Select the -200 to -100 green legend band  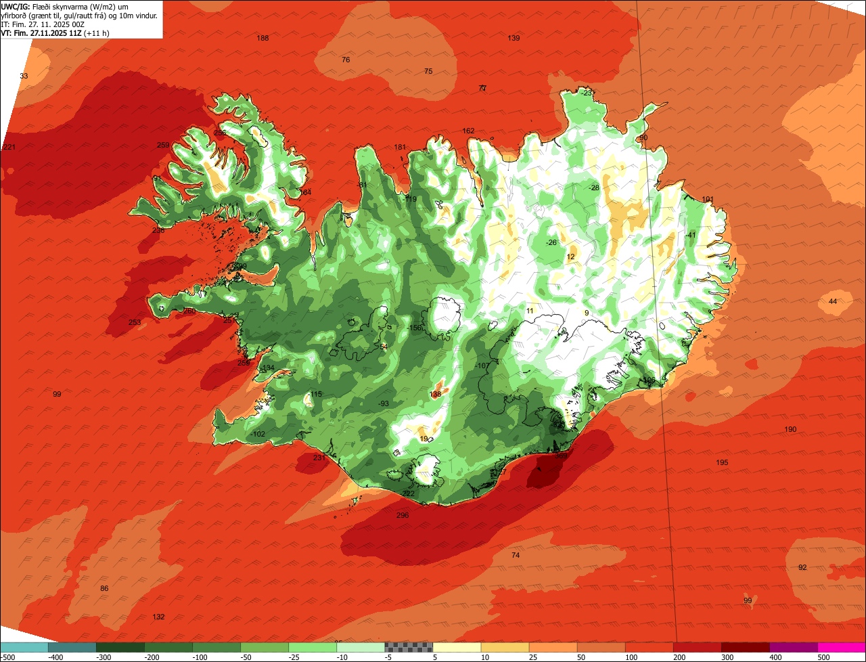[x=168, y=647]
